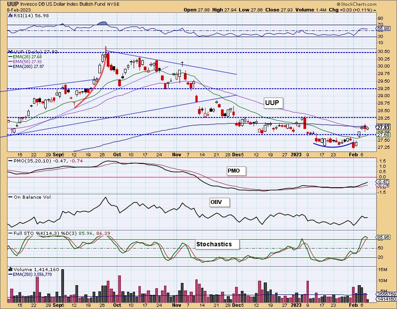The height and width of the screenshot is (309, 397).
Task: Click the Volume 1,414,160 label
Action: point(36,269)
